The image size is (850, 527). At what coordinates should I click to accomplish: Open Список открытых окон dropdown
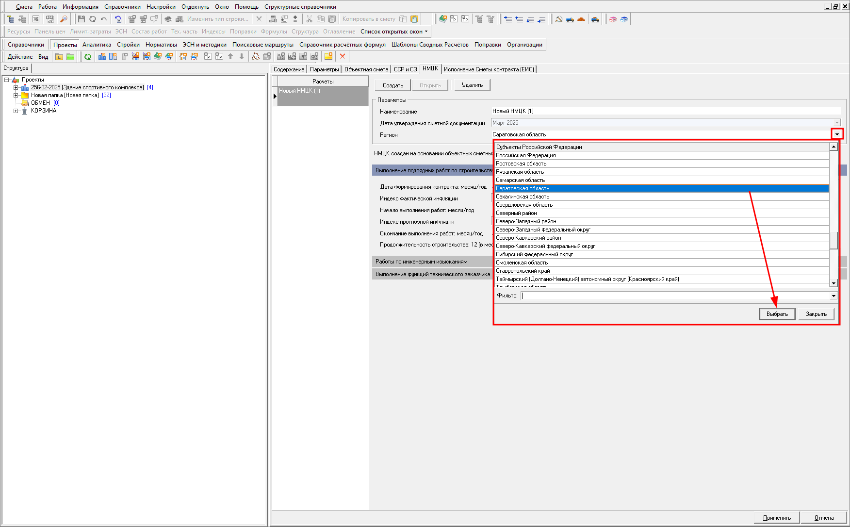click(394, 32)
